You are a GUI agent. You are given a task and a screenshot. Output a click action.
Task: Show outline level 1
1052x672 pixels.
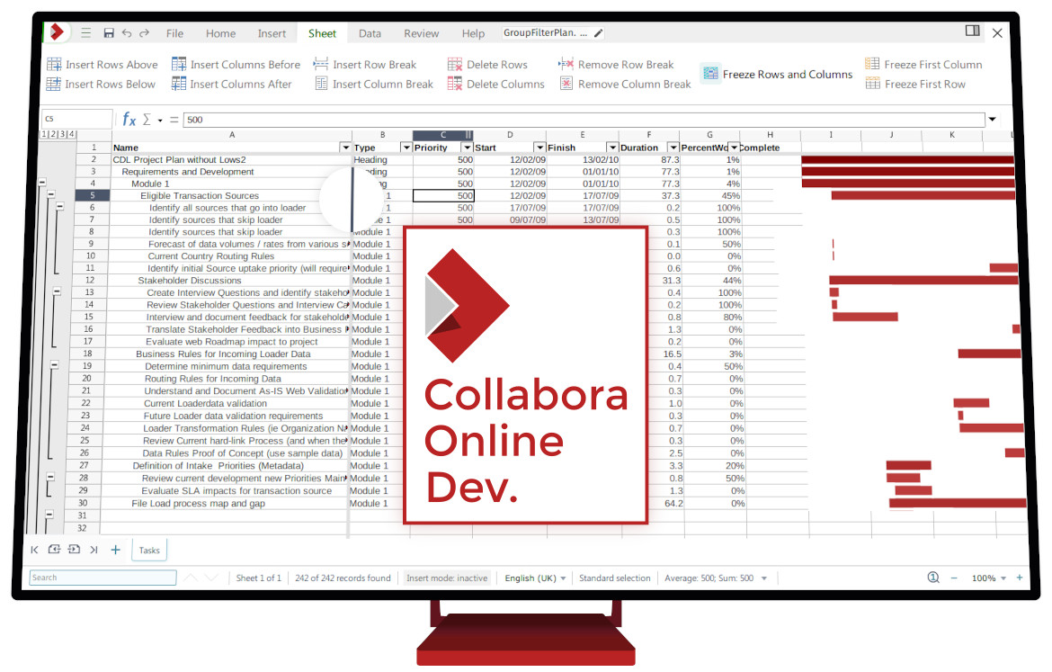45,134
